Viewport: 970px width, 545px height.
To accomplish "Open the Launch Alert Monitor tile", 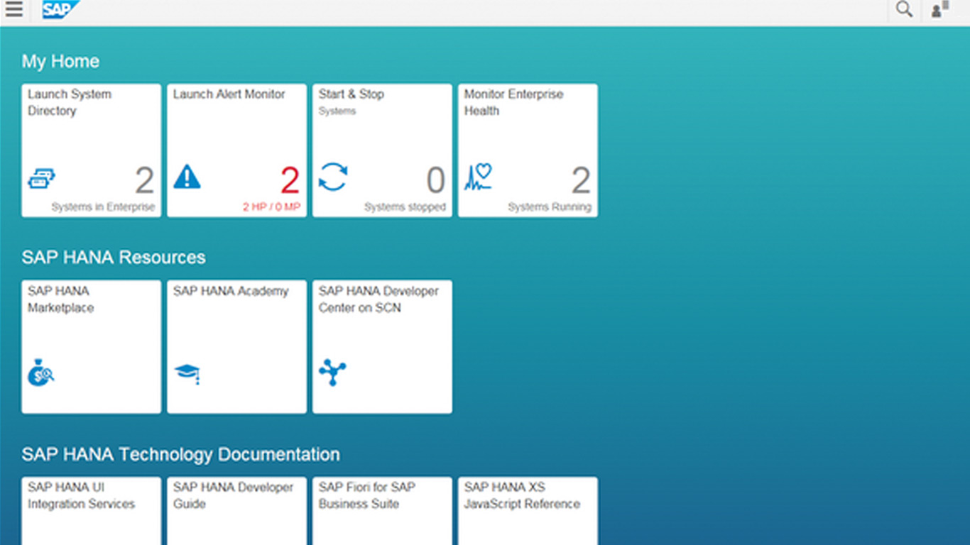I will tap(236, 150).
